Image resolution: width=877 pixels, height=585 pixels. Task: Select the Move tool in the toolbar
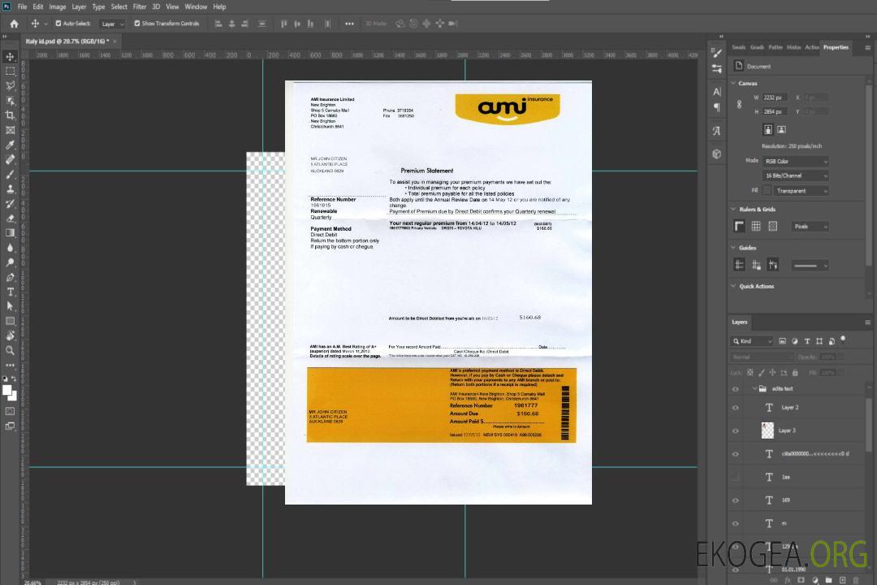tap(10, 56)
